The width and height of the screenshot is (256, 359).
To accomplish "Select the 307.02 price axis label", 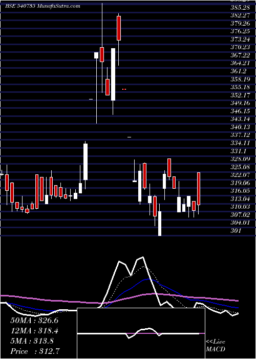I will (x=240, y=214).
